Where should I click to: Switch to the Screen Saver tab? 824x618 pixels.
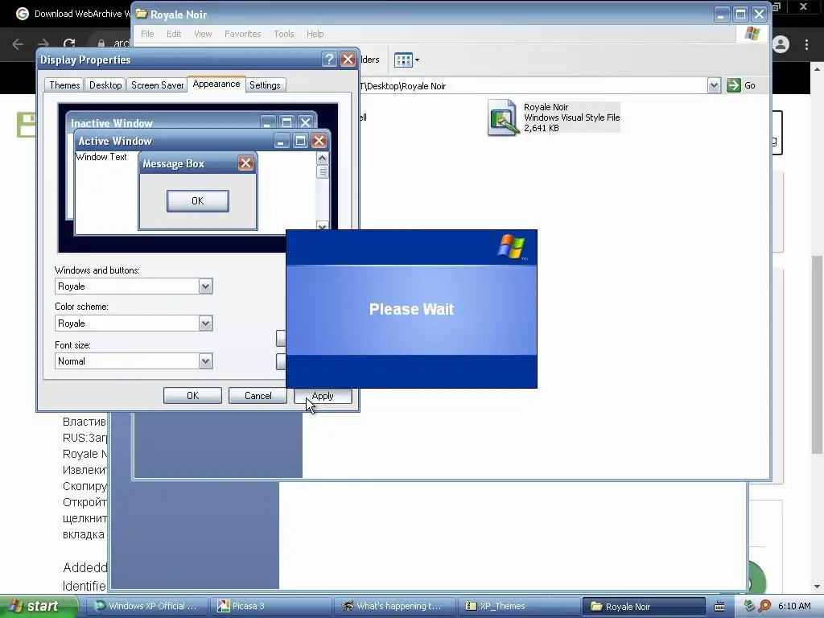[x=157, y=85]
